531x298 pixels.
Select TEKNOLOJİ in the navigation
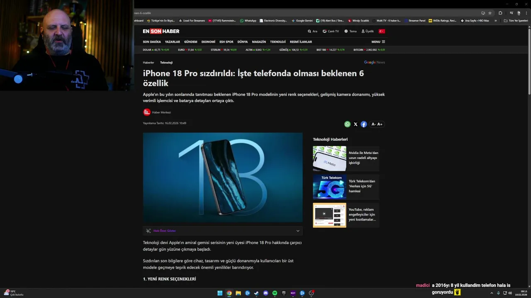click(278, 42)
